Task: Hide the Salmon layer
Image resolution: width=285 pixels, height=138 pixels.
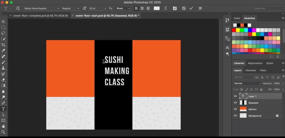Action: [x=235, y=109]
